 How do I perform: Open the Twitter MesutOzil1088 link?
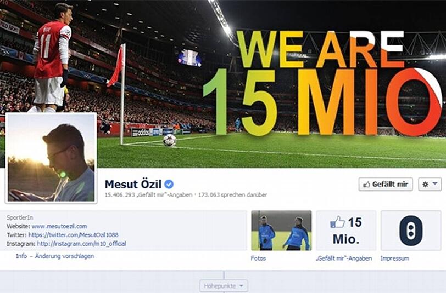pos(74,235)
